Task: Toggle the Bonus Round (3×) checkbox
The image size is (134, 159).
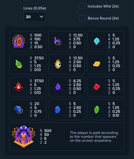Action: 82,18
